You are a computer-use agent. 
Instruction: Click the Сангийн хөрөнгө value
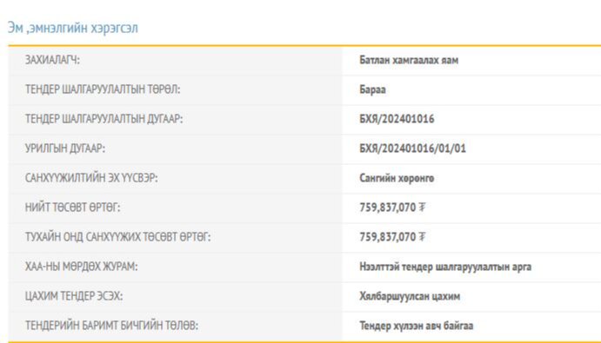[x=397, y=178]
